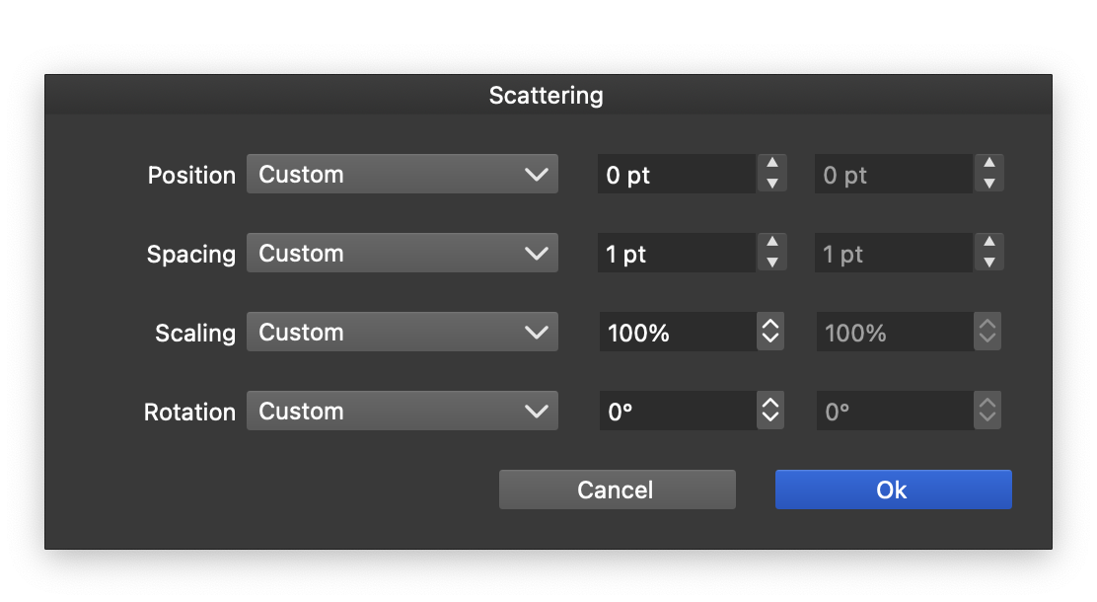Expand the Rotation mode dropdown
Viewport: 1097px width, 602px height.
point(402,412)
